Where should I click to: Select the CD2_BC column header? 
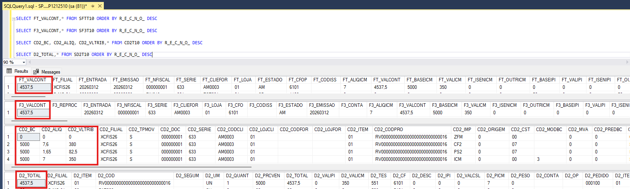(27, 130)
